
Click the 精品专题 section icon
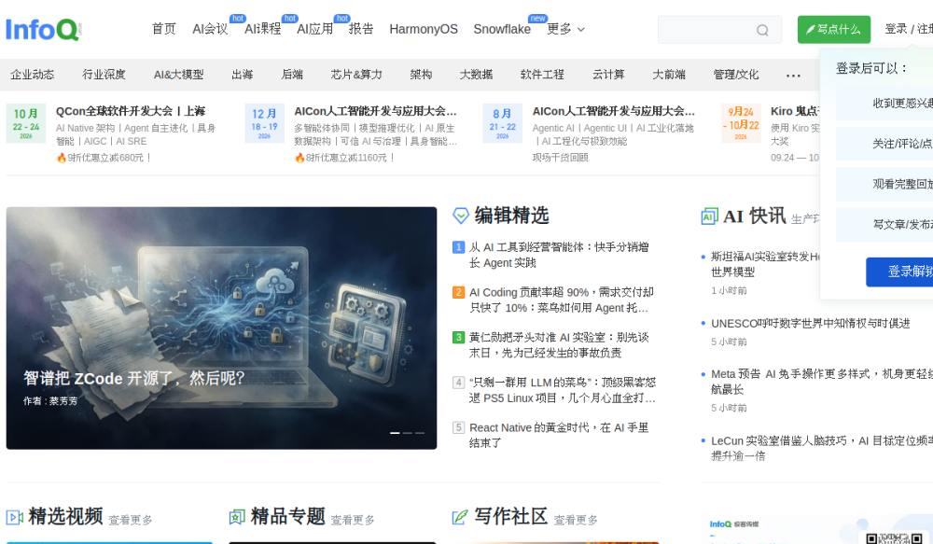(x=237, y=517)
